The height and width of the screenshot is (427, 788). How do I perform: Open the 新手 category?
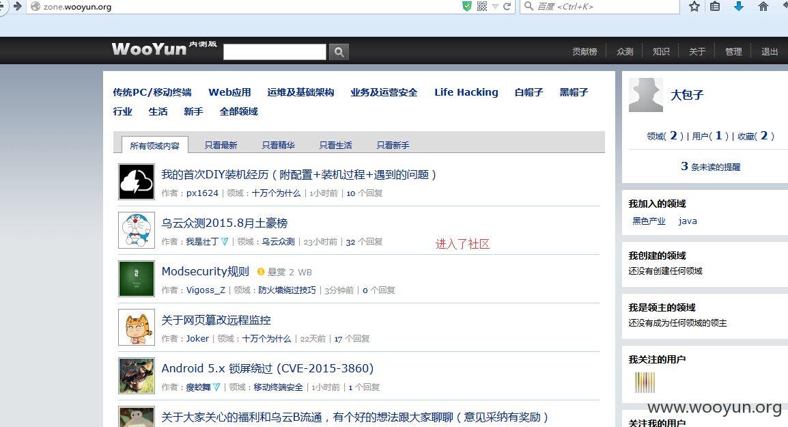tap(193, 111)
